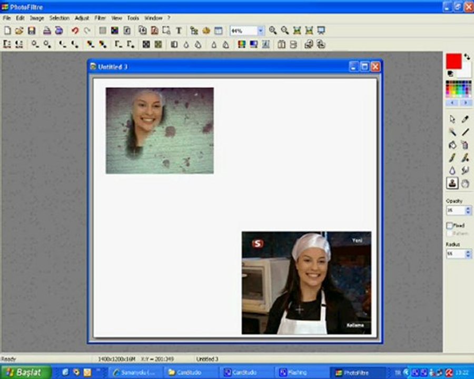Activate the Clone Stamp tool

(x=452, y=183)
